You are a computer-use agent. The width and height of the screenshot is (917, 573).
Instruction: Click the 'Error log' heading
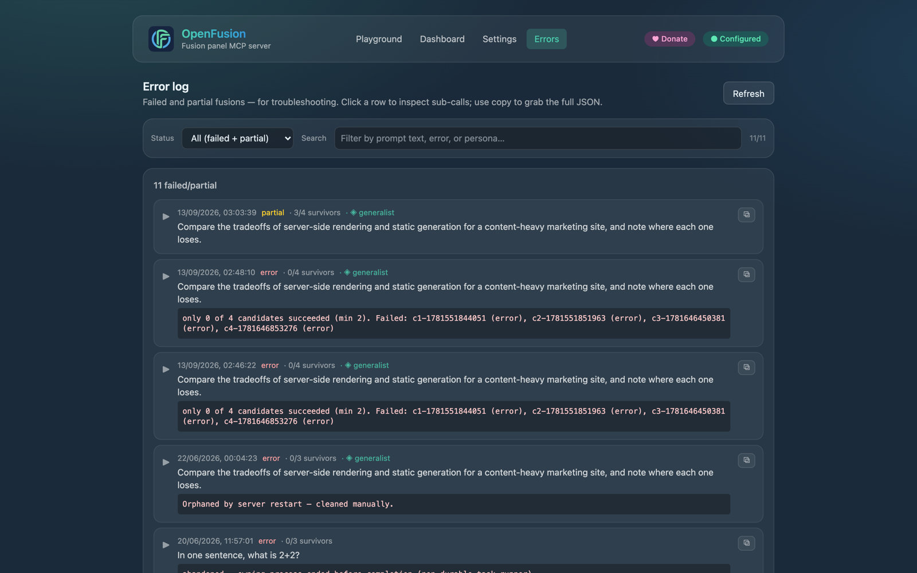pos(166,87)
